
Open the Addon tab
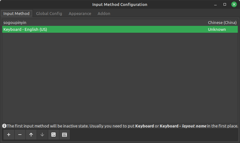(104, 13)
